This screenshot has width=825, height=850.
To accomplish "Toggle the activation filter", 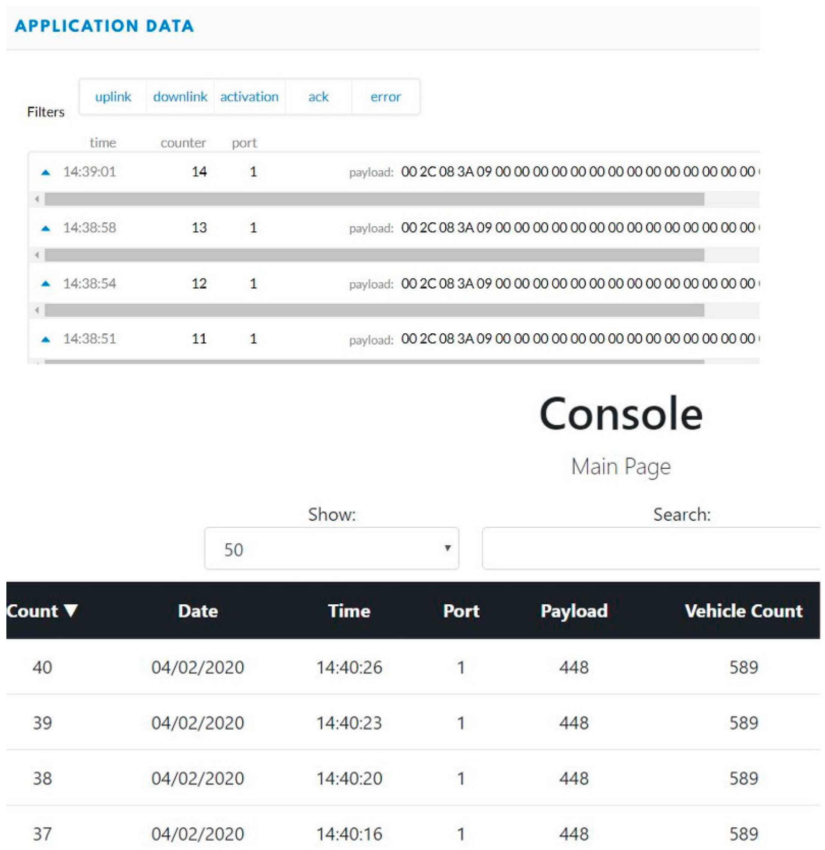I will [249, 97].
